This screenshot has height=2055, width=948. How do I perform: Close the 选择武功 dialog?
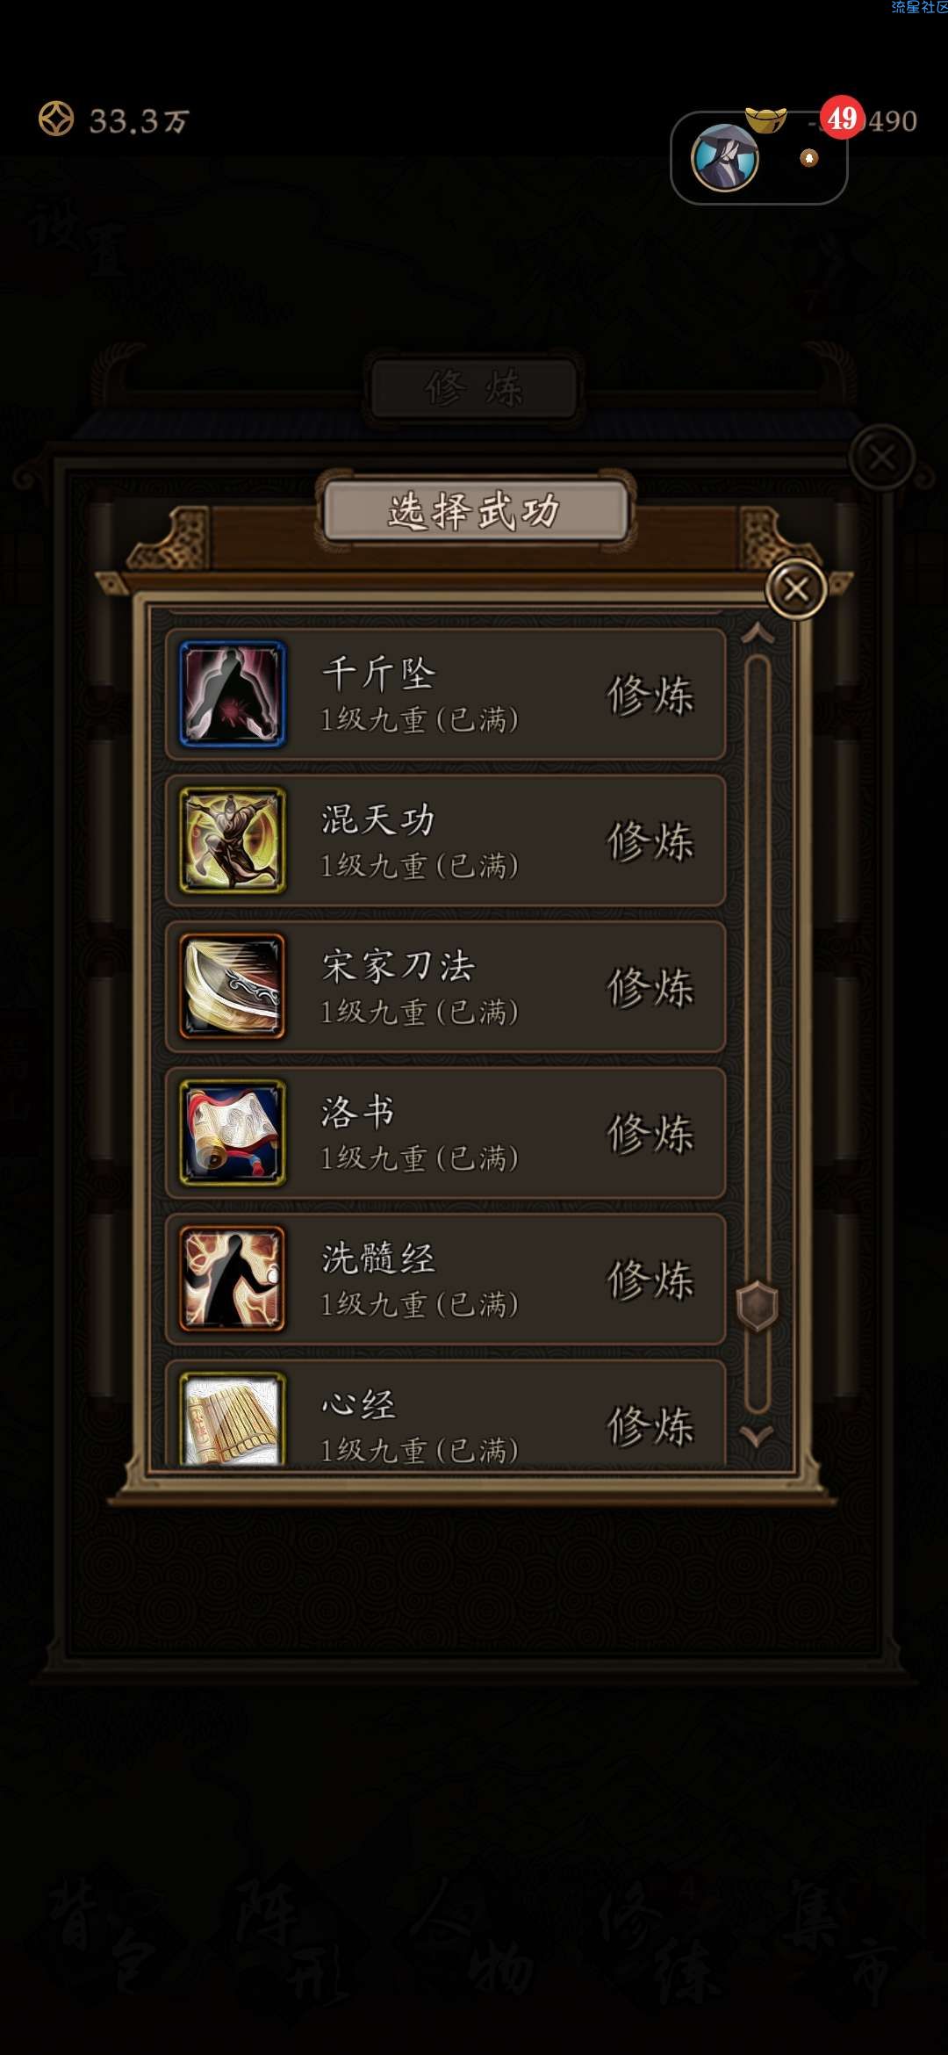796,588
